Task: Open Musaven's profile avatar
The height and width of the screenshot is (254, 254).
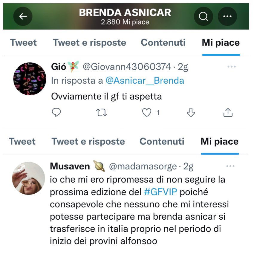Action: point(28,178)
